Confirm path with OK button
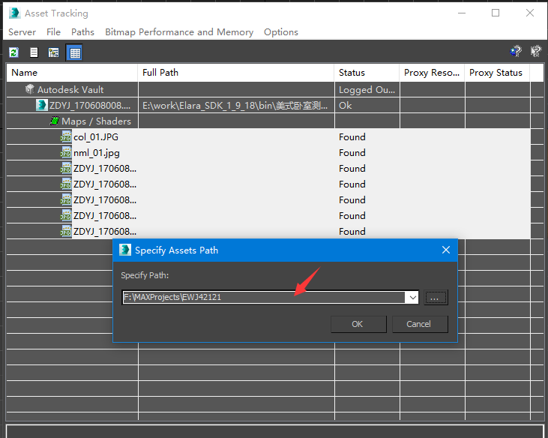This screenshot has height=438, width=548. pyautogui.click(x=358, y=324)
